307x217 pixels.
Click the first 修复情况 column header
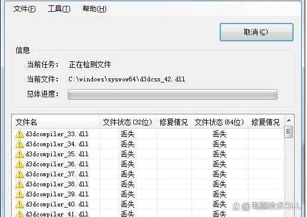pyautogui.click(x=174, y=122)
